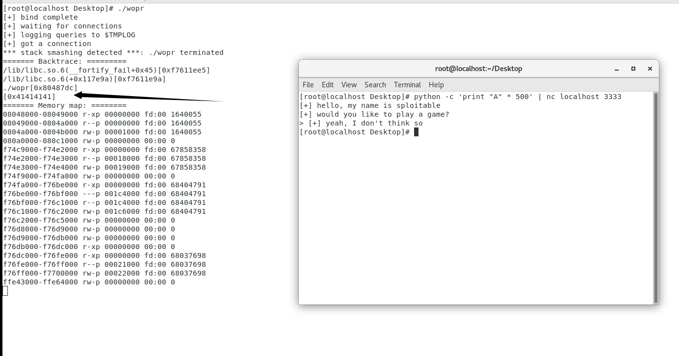Open the Edit menu in terminal window
Viewport: 679px width, 356px height.
coord(328,85)
